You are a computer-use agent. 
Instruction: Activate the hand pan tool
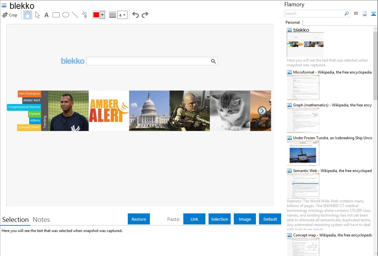[28, 15]
